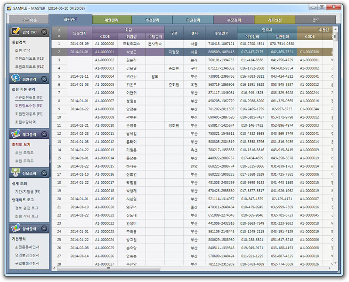Collapse the 회원관리 sidebar panel
Screen dimensions: 349x282
point(44,79)
